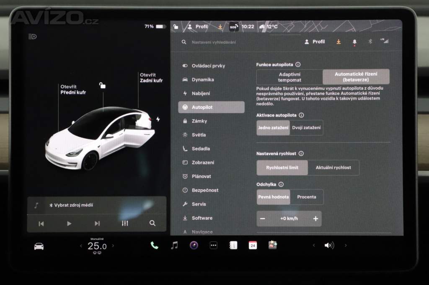This screenshot has height=285, width=429.
Task: Open the audio equalizer settings icon
Action: (x=125, y=223)
